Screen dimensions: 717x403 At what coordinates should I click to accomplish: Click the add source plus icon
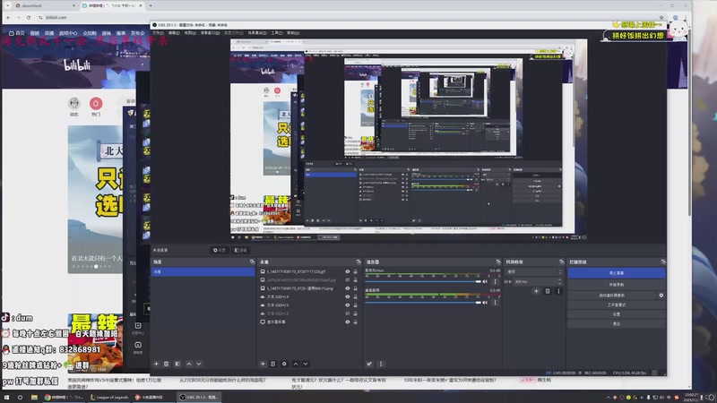[x=263, y=364]
